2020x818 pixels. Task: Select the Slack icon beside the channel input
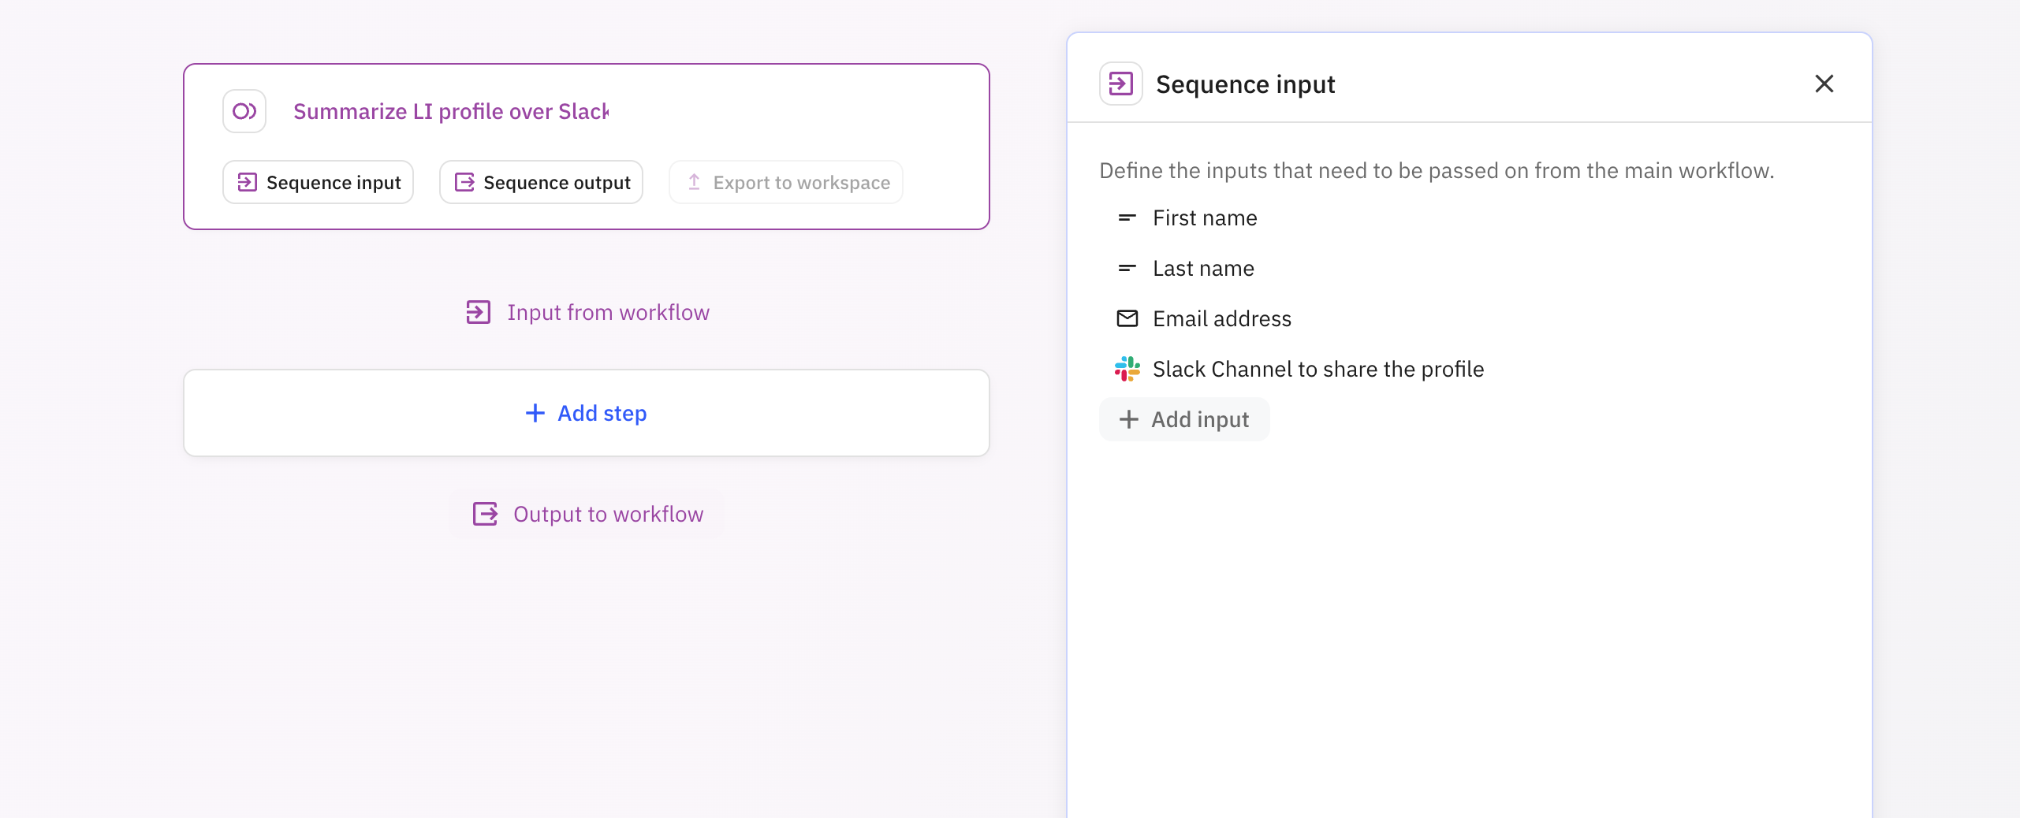[1127, 368]
